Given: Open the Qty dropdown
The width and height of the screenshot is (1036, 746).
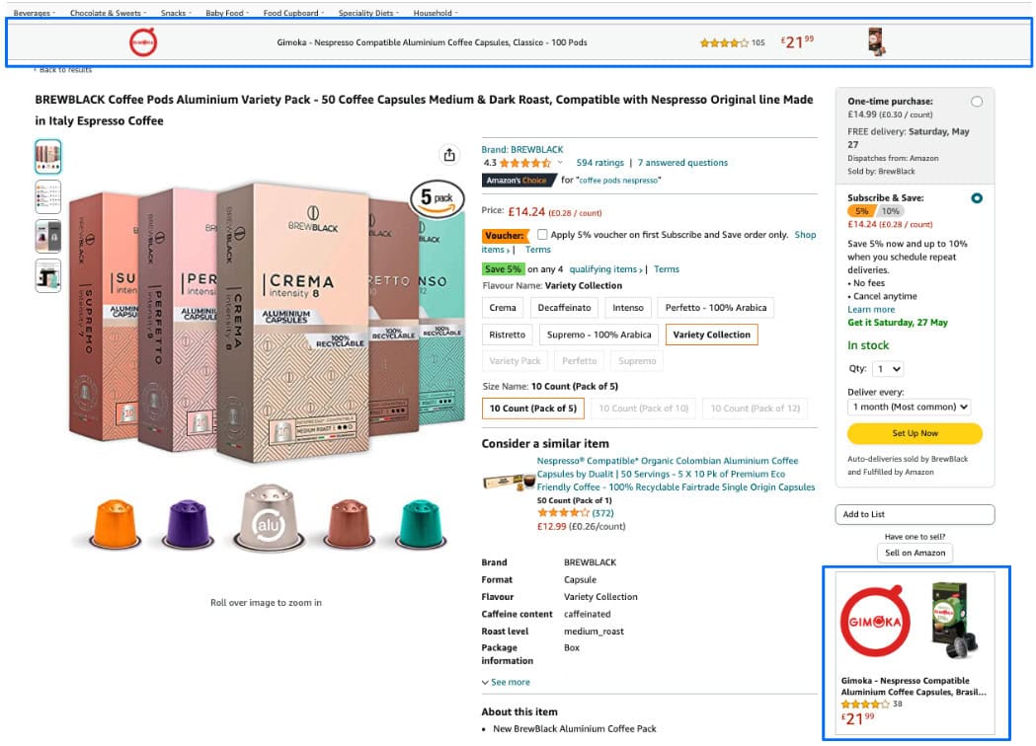Looking at the screenshot, I should (890, 368).
